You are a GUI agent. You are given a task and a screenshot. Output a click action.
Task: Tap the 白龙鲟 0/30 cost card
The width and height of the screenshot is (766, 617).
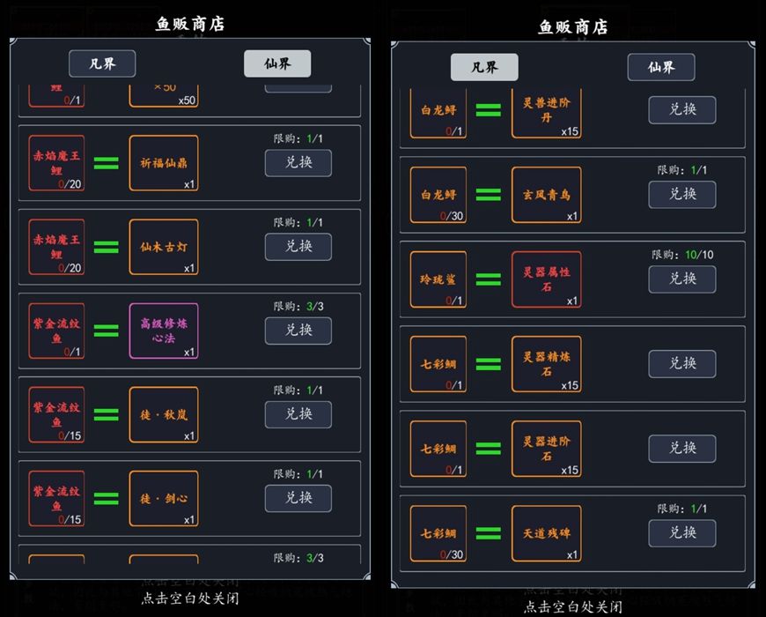(x=438, y=195)
